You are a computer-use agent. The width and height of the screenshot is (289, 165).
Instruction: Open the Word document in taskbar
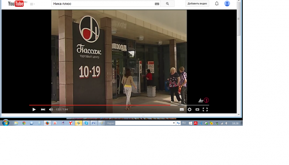(x=94, y=123)
